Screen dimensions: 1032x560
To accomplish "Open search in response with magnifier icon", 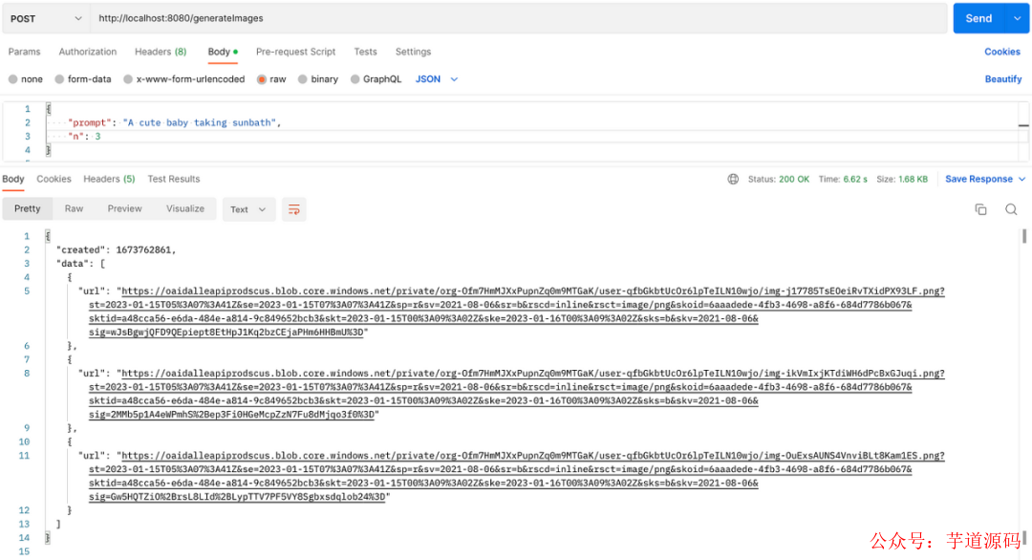I will (1011, 209).
